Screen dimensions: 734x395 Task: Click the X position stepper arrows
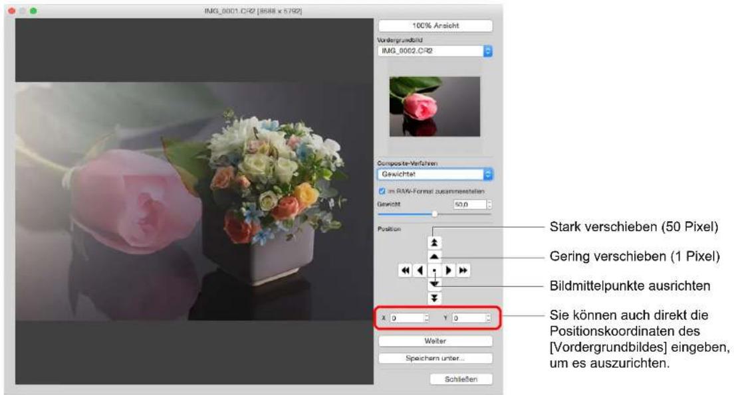[x=426, y=318]
